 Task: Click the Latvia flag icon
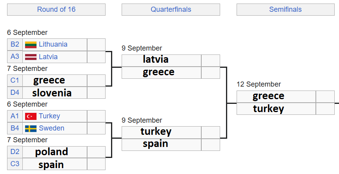click(x=31, y=57)
